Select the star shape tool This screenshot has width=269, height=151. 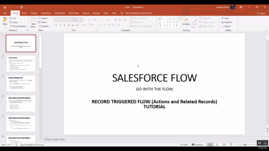click(177, 26)
